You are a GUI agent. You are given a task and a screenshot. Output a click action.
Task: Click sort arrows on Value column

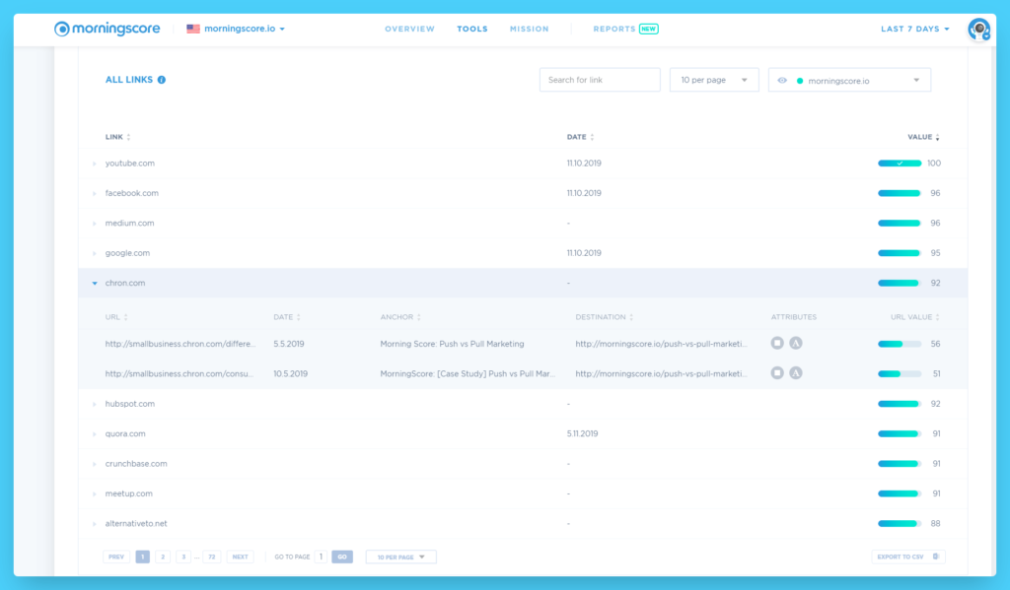tap(937, 137)
